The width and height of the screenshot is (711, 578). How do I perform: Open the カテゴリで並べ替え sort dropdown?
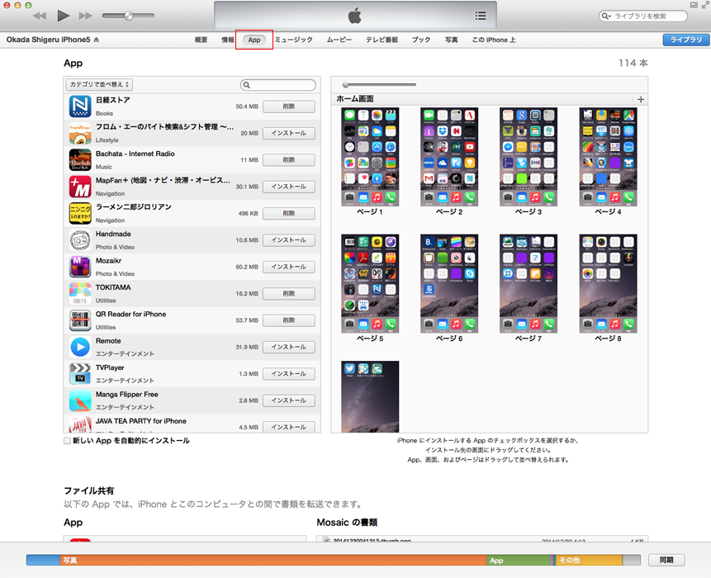pos(99,84)
